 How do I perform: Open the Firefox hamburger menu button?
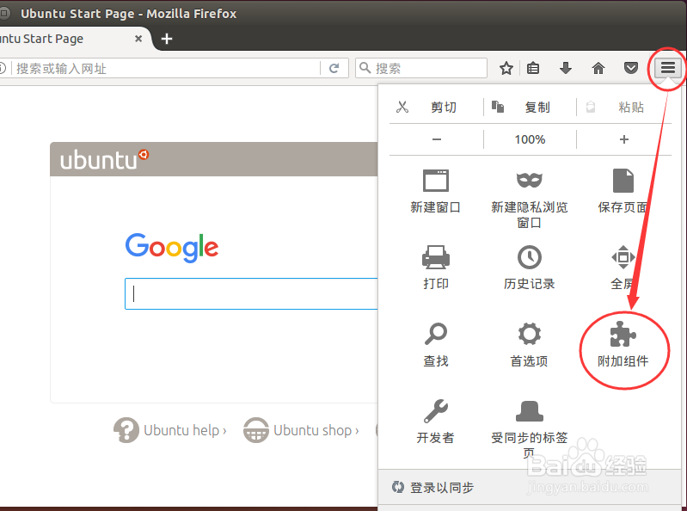[668, 68]
